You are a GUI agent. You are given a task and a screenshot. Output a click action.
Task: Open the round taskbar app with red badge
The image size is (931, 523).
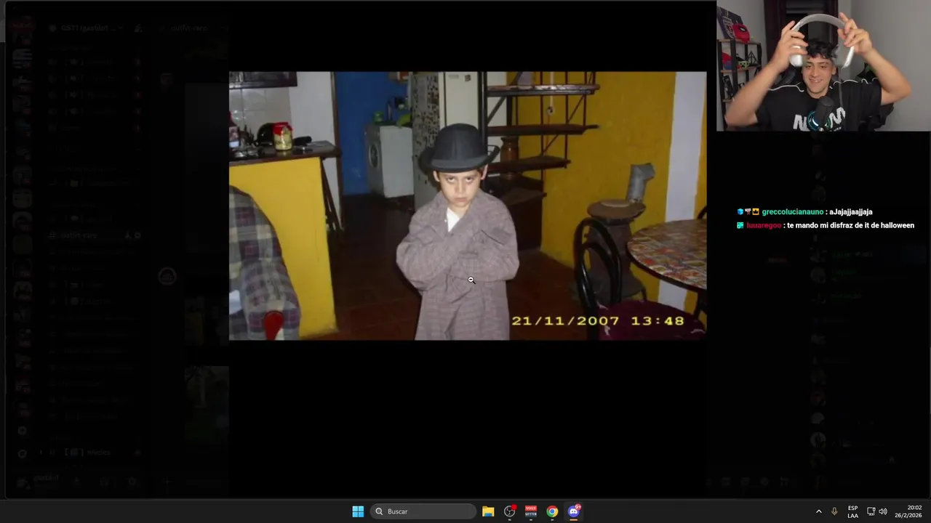click(x=510, y=511)
